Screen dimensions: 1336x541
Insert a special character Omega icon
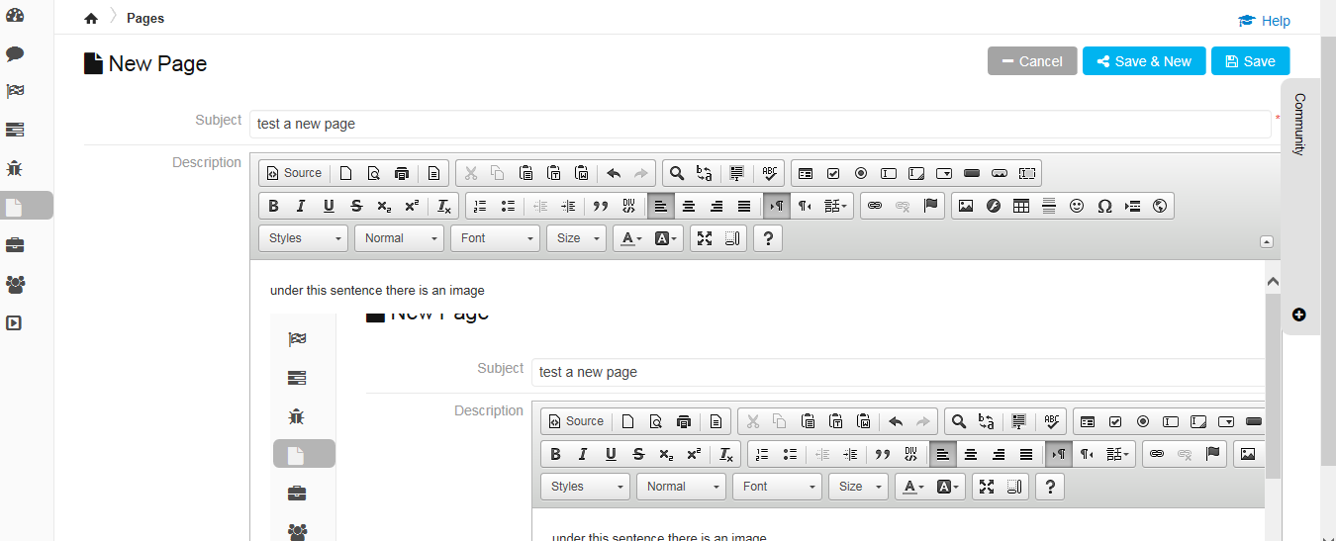point(1104,206)
